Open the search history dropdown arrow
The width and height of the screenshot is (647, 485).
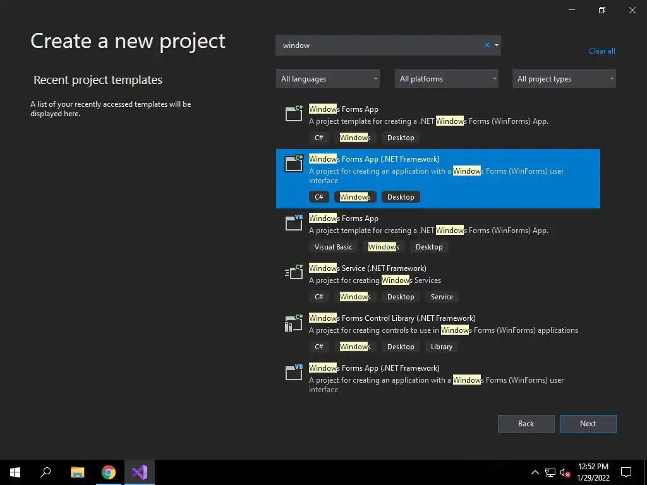point(497,45)
